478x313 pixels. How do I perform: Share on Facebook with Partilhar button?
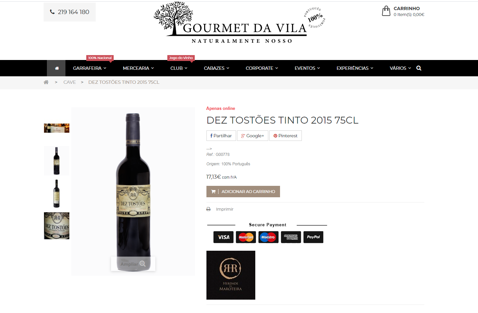click(x=221, y=136)
